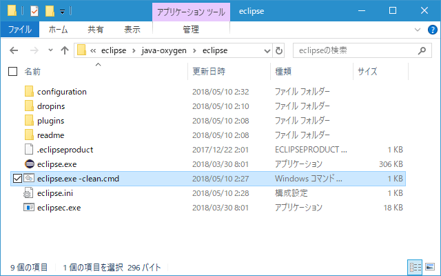Sort by 種類 column header
The width and height of the screenshot is (441, 276).
283,72
